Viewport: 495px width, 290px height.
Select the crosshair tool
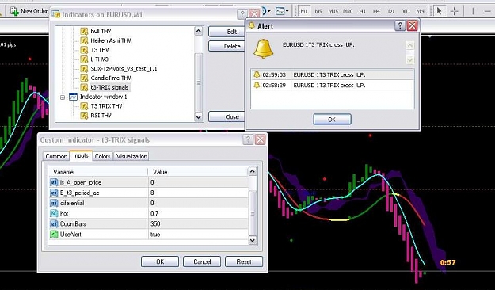point(454,11)
